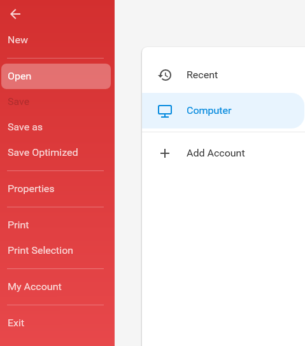The width and height of the screenshot is (305, 346).
Task: Select Print from the red sidebar
Action: tap(18, 225)
